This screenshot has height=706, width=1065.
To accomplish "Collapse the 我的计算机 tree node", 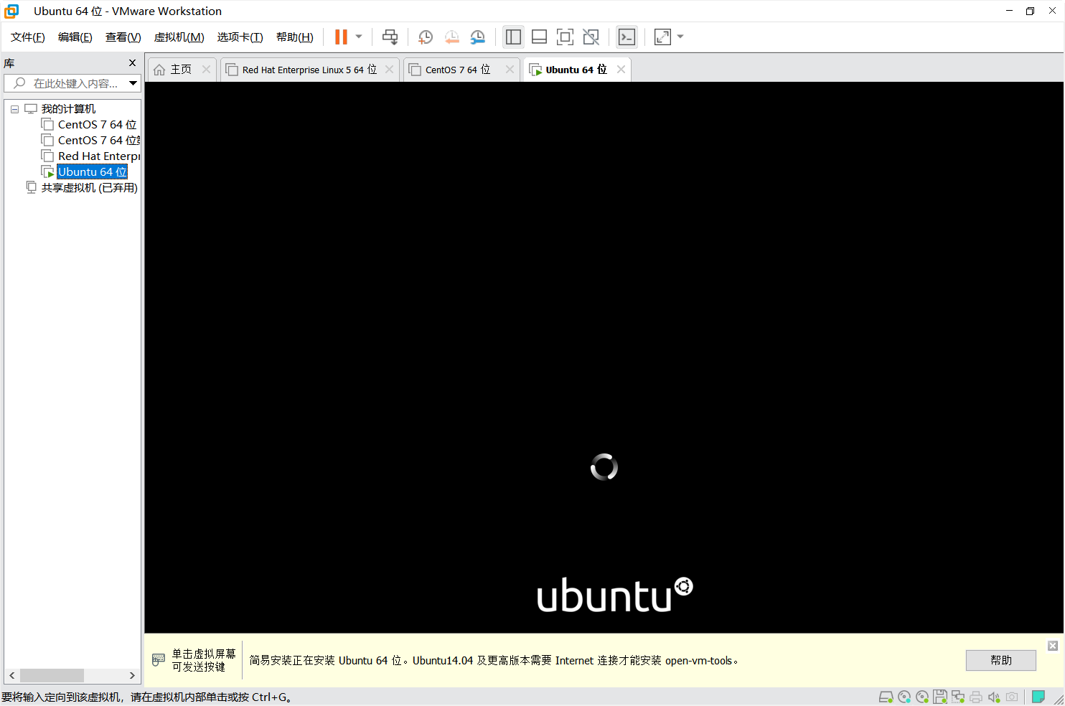I will point(14,109).
